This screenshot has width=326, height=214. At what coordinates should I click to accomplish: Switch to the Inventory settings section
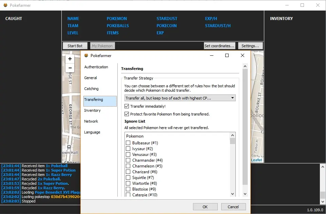coord(92,110)
